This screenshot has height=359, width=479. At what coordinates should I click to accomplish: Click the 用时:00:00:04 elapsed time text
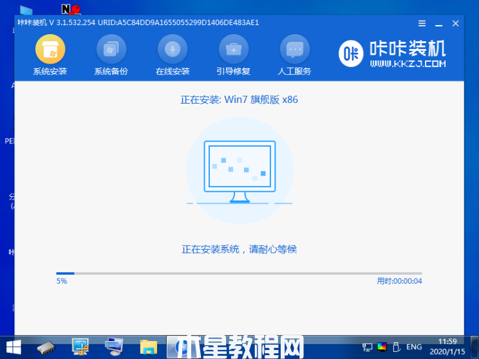point(399,281)
